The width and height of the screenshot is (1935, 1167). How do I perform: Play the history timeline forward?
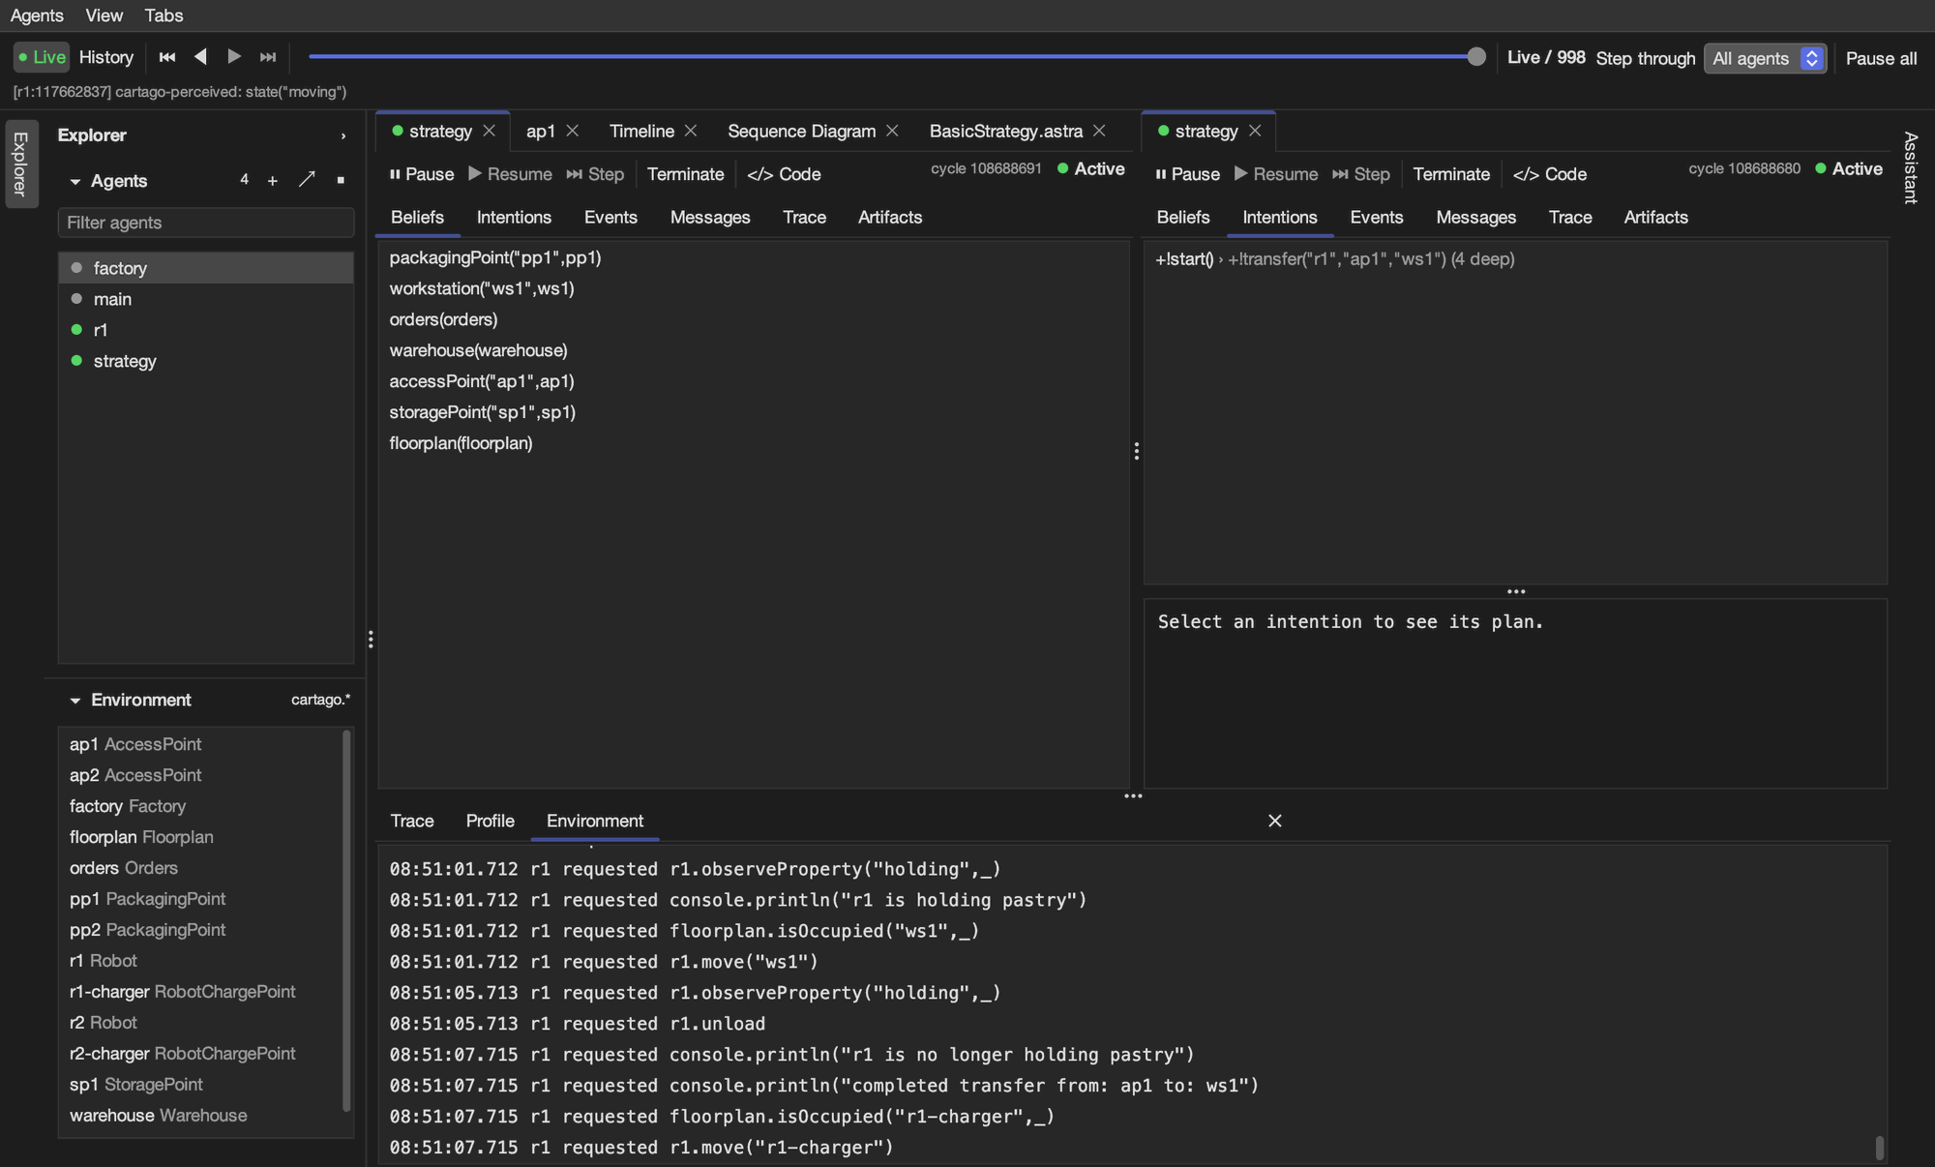click(x=234, y=58)
